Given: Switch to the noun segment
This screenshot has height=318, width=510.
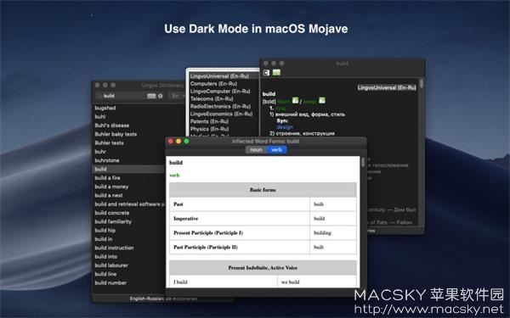Looking at the screenshot, I should coord(256,150).
